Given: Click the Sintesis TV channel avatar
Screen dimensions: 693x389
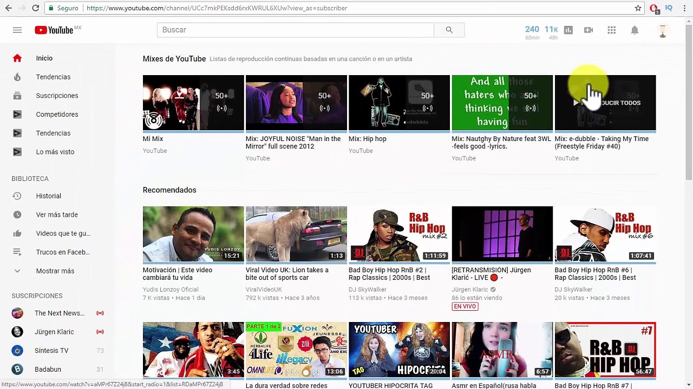Looking at the screenshot, I should 17,351.
